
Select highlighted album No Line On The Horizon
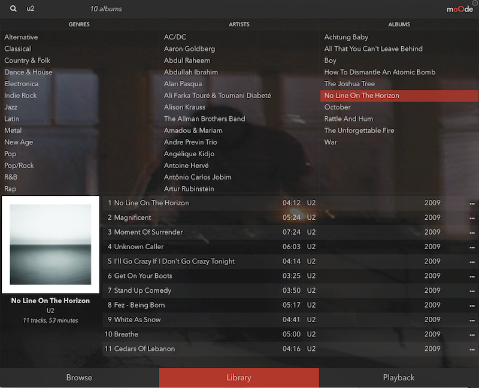coord(399,95)
